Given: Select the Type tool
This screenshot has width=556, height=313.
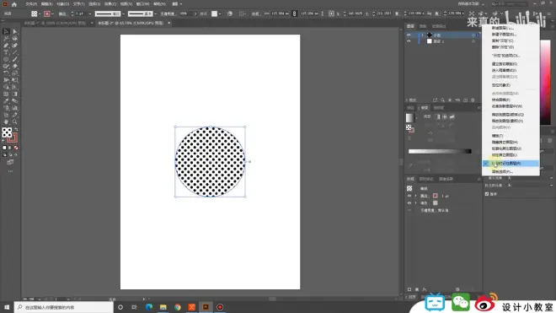Looking at the screenshot, I should (6, 52).
